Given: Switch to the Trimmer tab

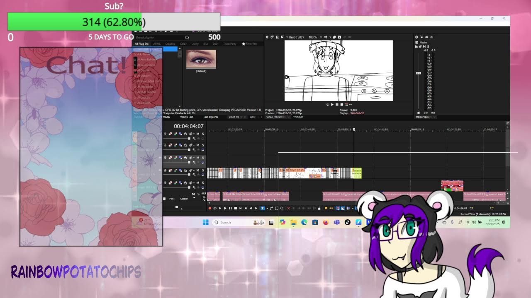Looking at the screenshot, I should [298, 117].
